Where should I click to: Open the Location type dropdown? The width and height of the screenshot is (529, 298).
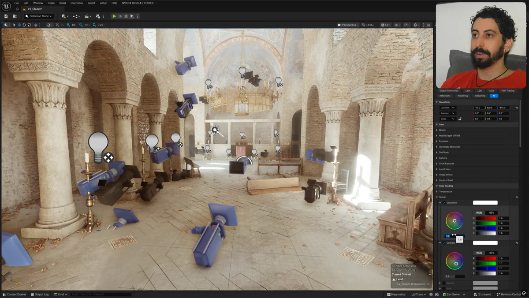[x=447, y=108]
